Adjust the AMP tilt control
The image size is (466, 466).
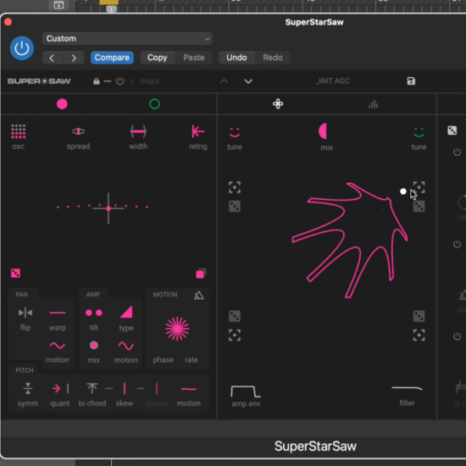[94, 313]
